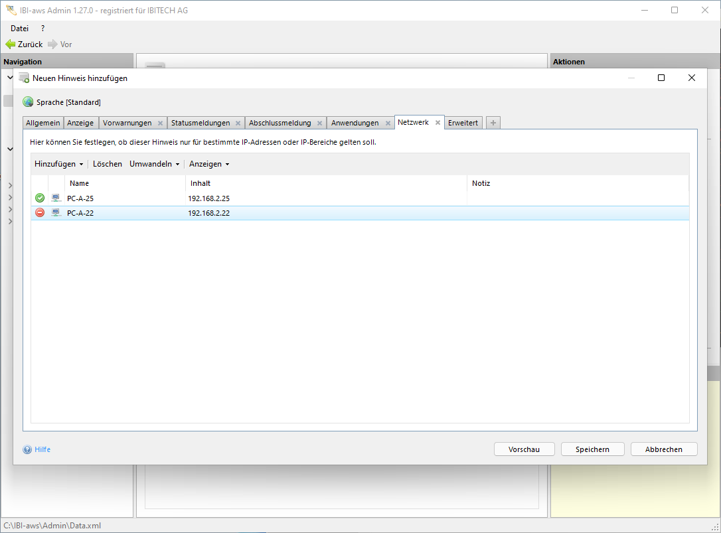
Task: Open the Erweitert tab
Action: [463, 123]
